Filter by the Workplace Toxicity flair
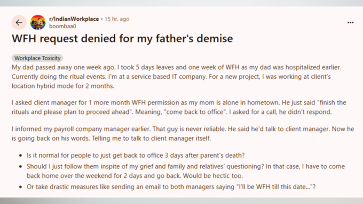The height and width of the screenshot is (204, 363). point(37,58)
